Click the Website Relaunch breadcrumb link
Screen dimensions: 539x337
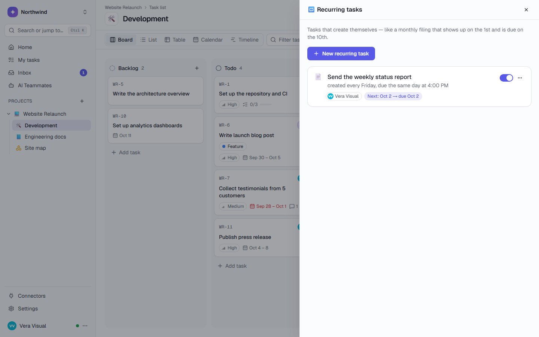point(123,7)
